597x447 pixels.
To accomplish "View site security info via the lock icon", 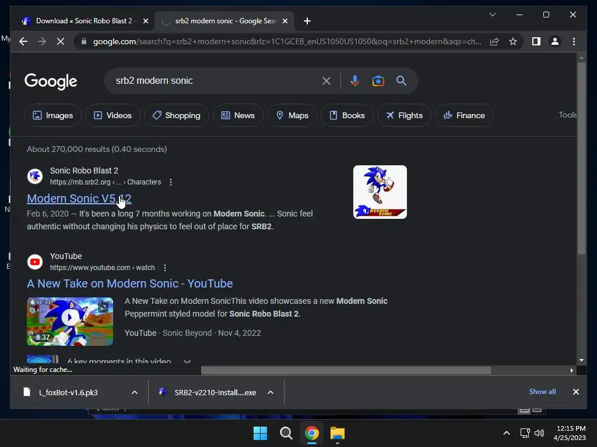I will coord(84,41).
